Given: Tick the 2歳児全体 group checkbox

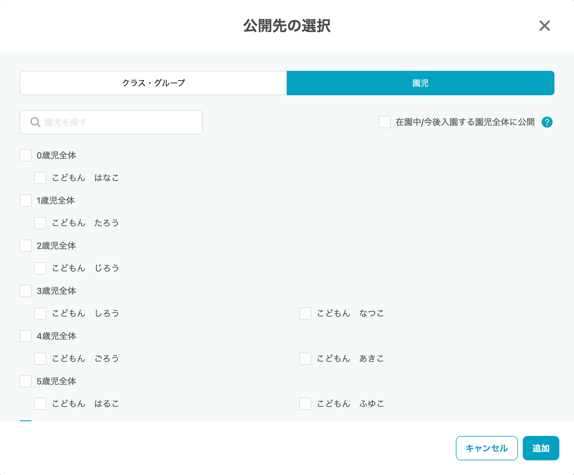Looking at the screenshot, I should tap(26, 246).
